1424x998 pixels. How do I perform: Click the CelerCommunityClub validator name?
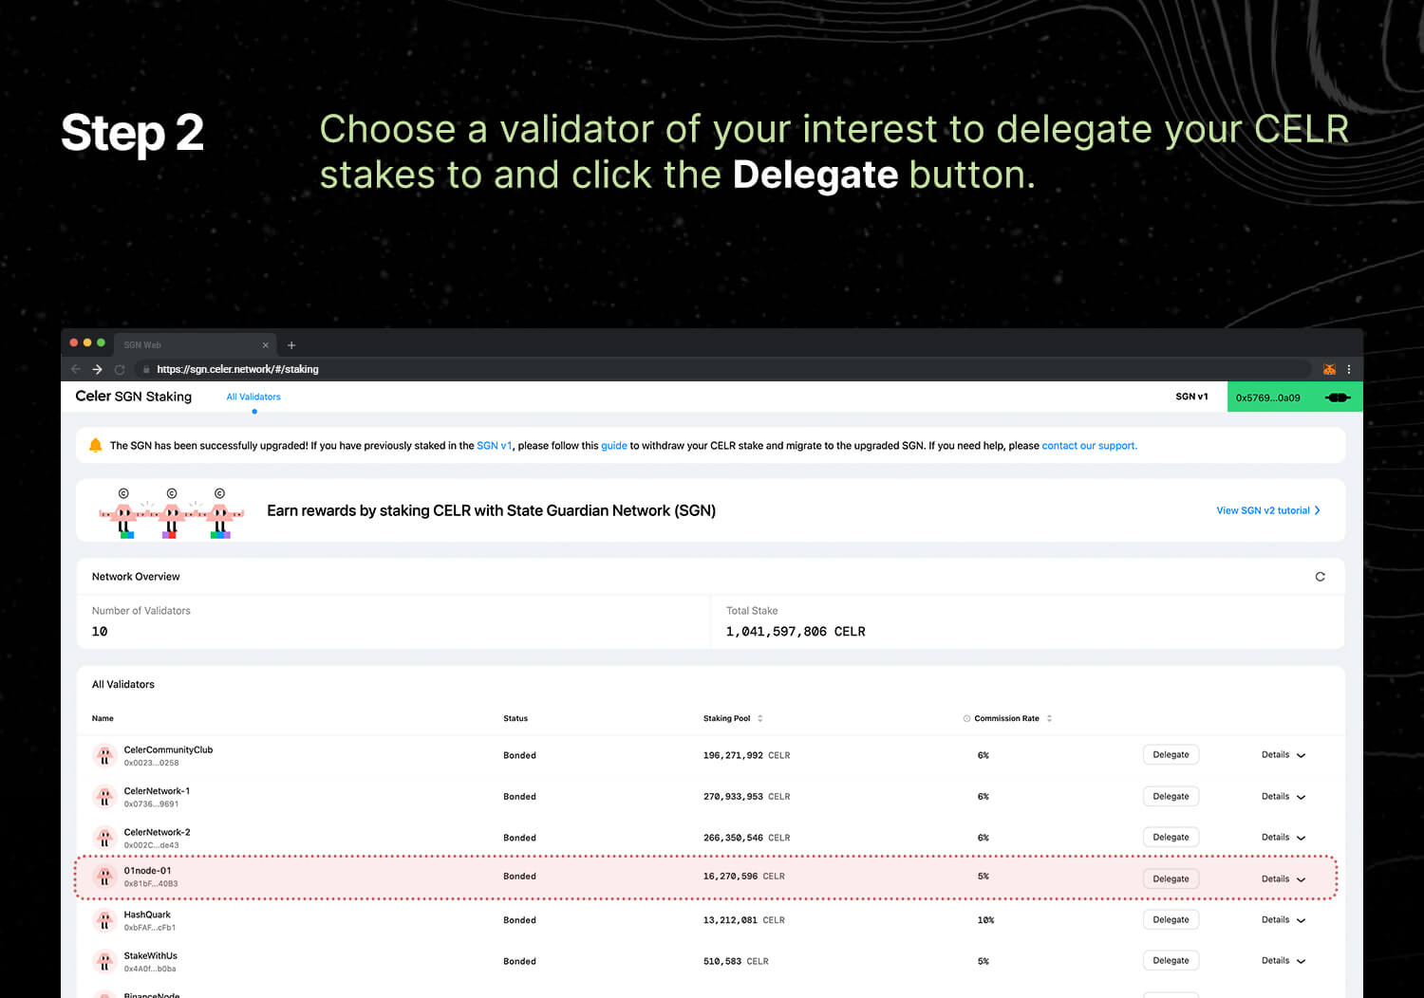168,749
